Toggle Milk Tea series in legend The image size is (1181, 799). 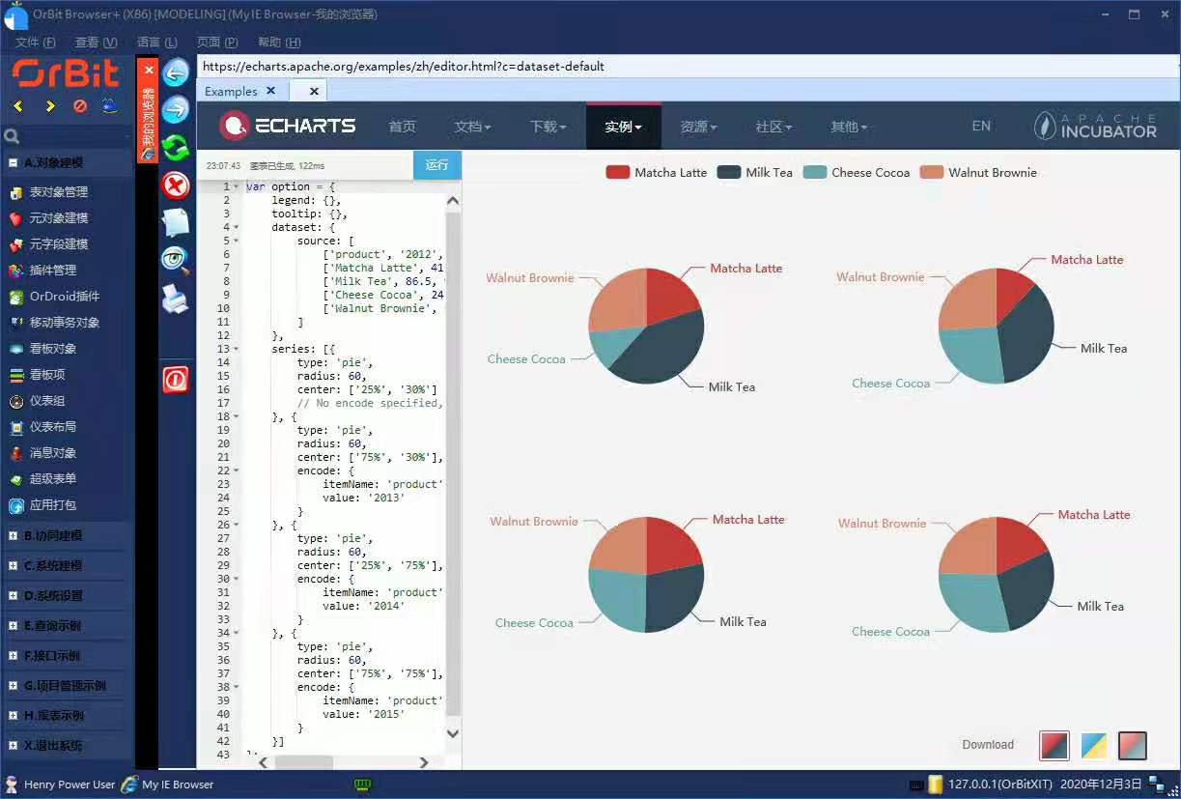755,173
